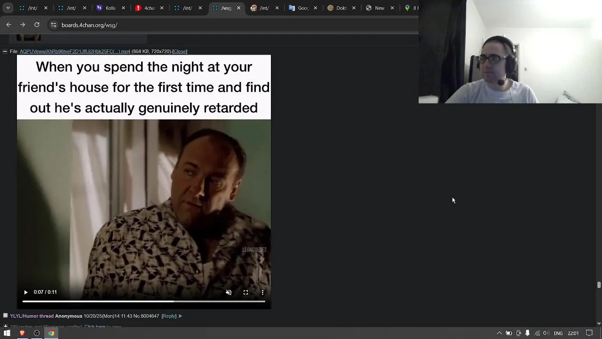The height and width of the screenshot is (339, 602).
Task: Tick the YLYL/Humor thread post checkbox
Action: (6, 316)
